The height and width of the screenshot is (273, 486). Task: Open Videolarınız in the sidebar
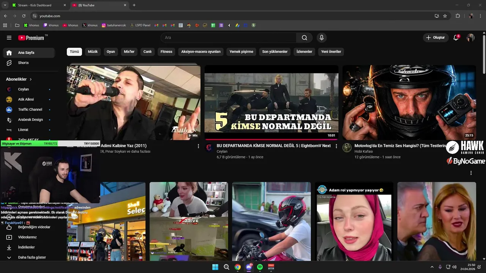[x=29, y=237]
